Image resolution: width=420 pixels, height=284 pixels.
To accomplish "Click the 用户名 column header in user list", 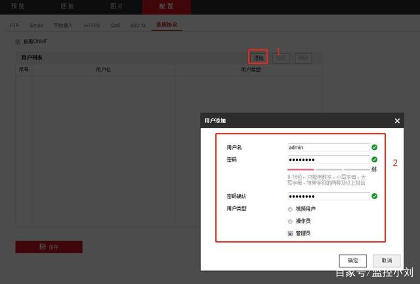I will (104, 70).
